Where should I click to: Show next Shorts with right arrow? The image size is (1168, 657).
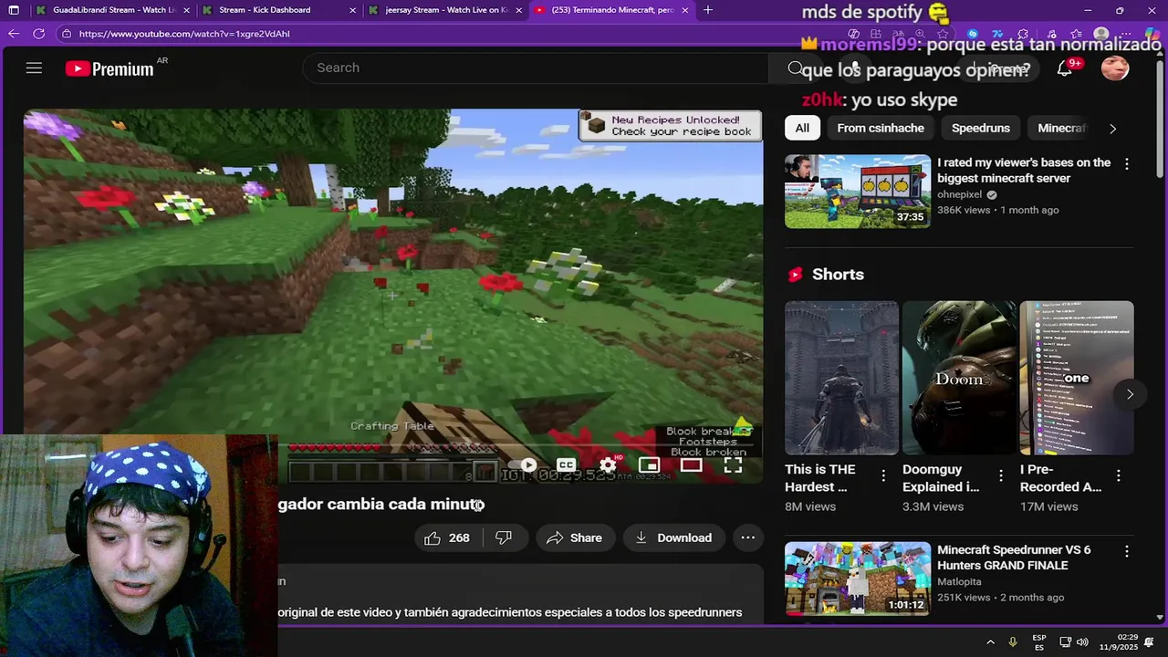(1130, 394)
